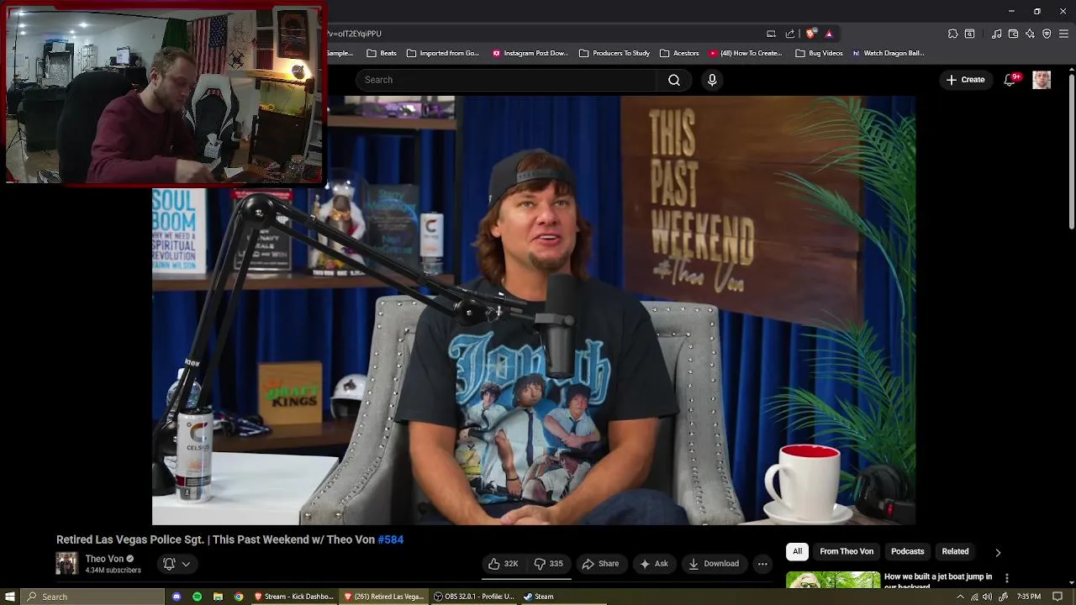
Task: Click the Ask button under video
Action: pos(653,564)
